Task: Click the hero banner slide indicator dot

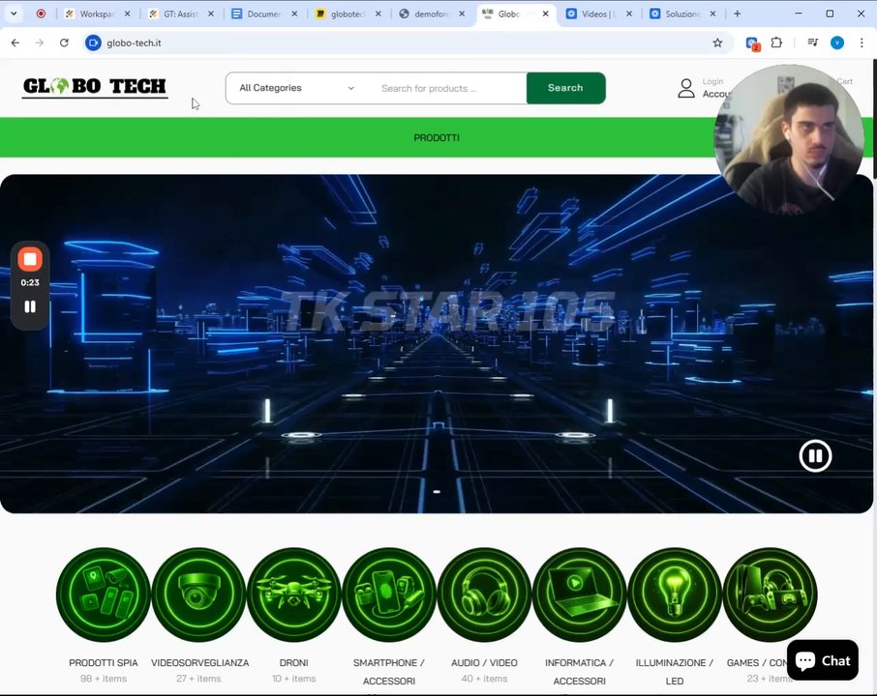Action: (x=437, y=492)
